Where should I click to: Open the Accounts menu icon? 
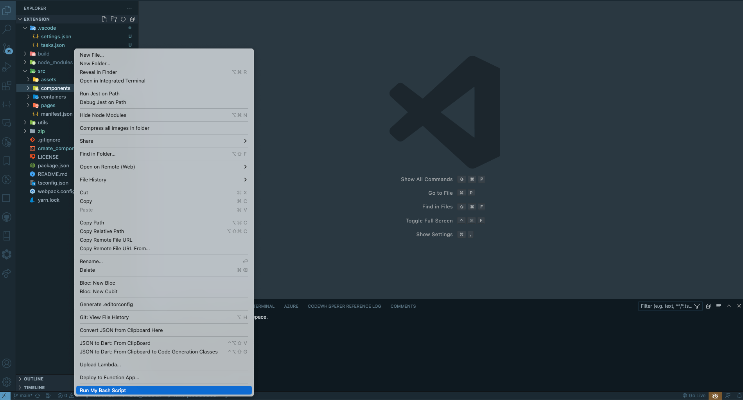[x=7, y=363]
